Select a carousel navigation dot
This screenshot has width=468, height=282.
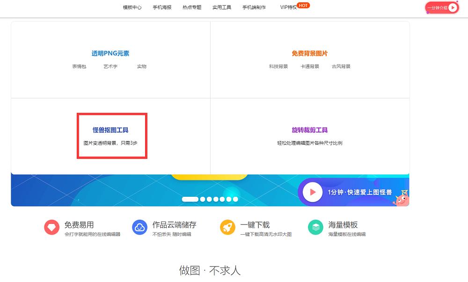point(209,199)
